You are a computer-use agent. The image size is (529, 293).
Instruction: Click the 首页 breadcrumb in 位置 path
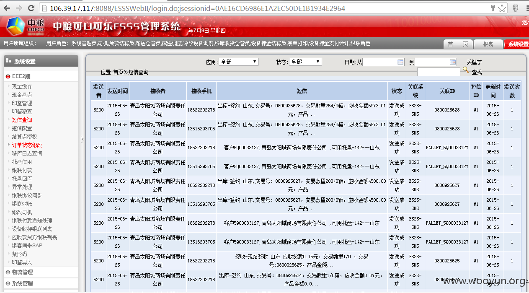pyautogui.click(x=118, y=72)
